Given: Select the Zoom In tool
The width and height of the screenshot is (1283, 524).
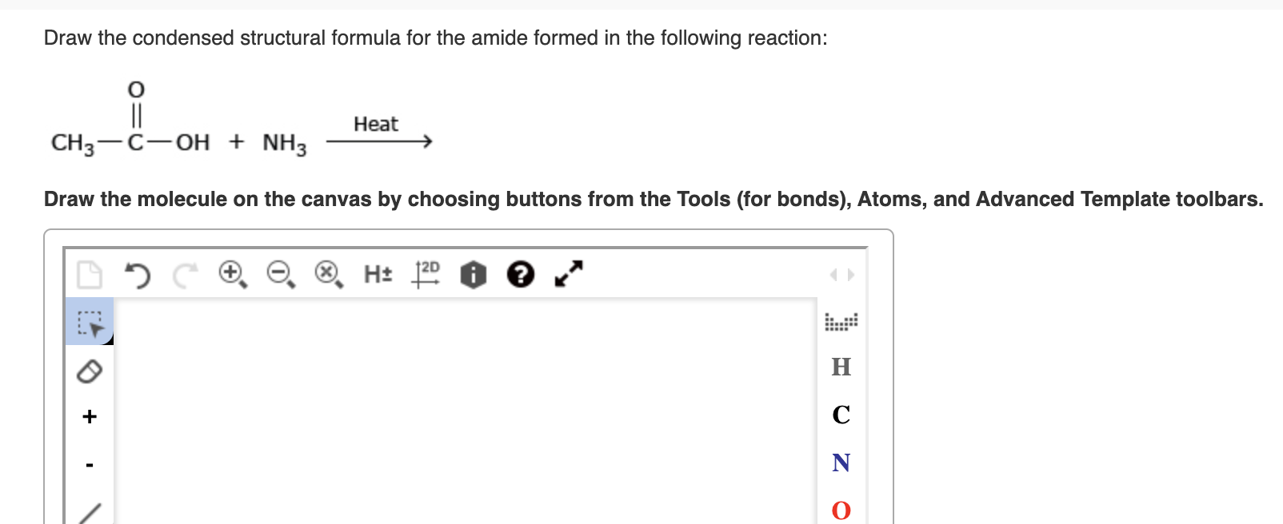Looking at the screenshot, I should click(231, 274).
